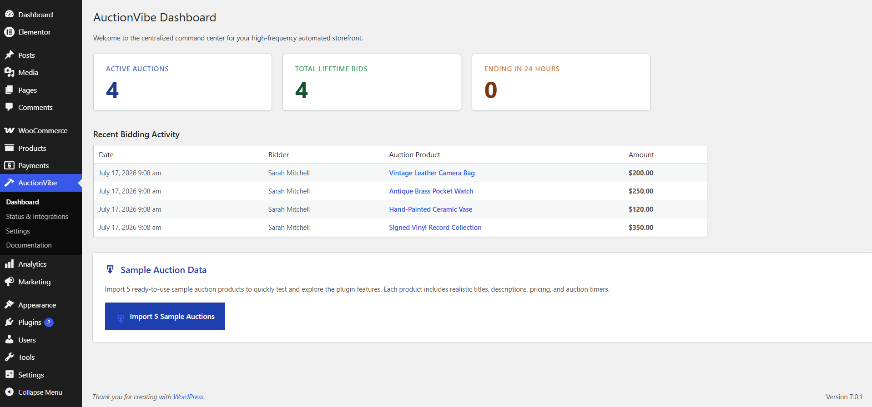Open the Appearance menu label
872x407 pixels.
click(x=37, y=305)
